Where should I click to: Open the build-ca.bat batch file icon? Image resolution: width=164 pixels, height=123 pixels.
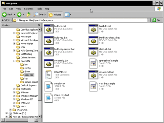(x=49, y=29)
